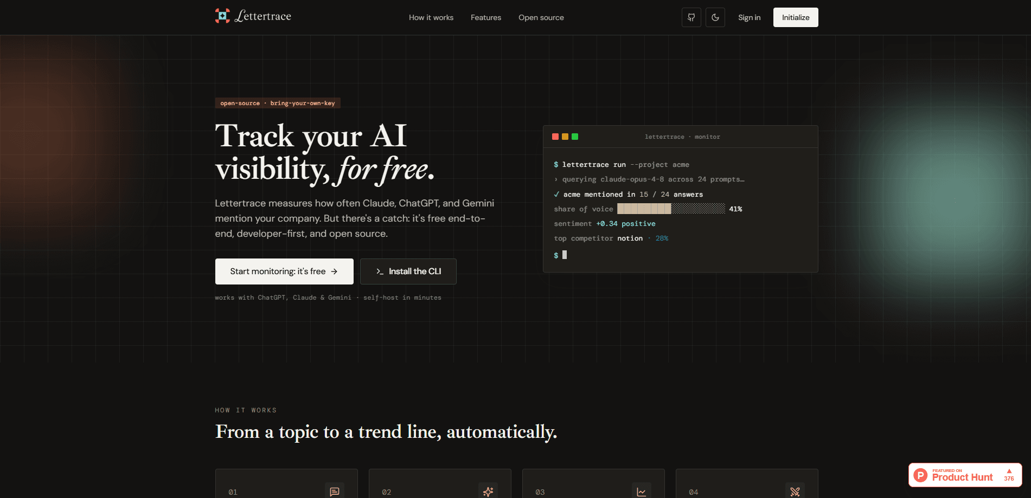
Task: Open the Open source nav link
Action: pos(541,17)
